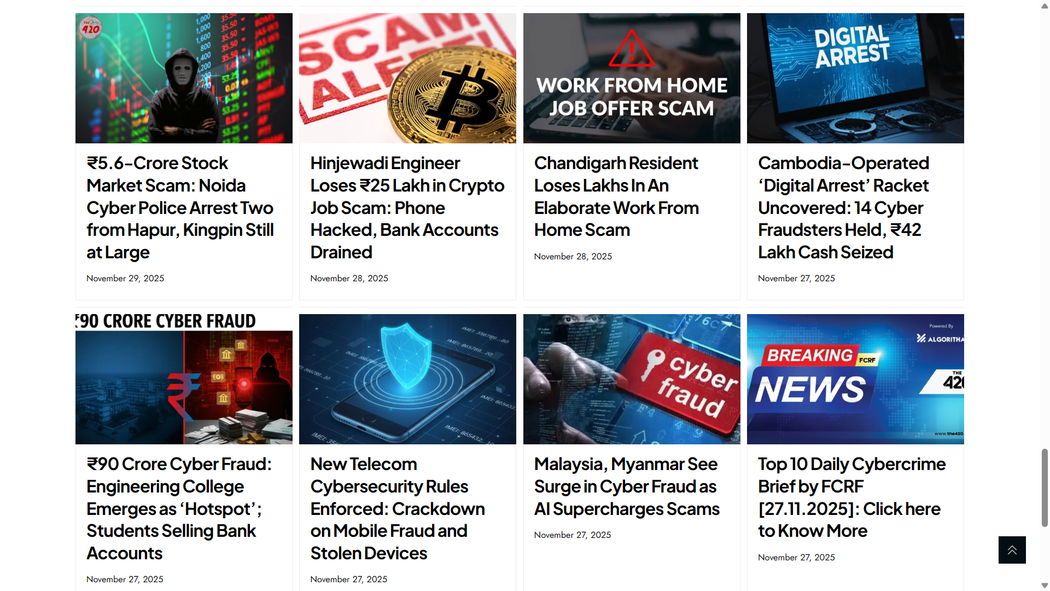This screenshot has height=591, width=1050.
Task: Click the scrollbar up arrow
Action: point(1045,5)
